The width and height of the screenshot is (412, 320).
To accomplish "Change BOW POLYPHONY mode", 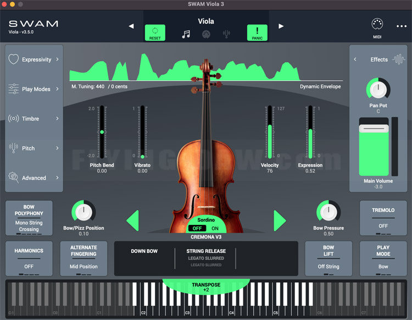I will 29,218.
